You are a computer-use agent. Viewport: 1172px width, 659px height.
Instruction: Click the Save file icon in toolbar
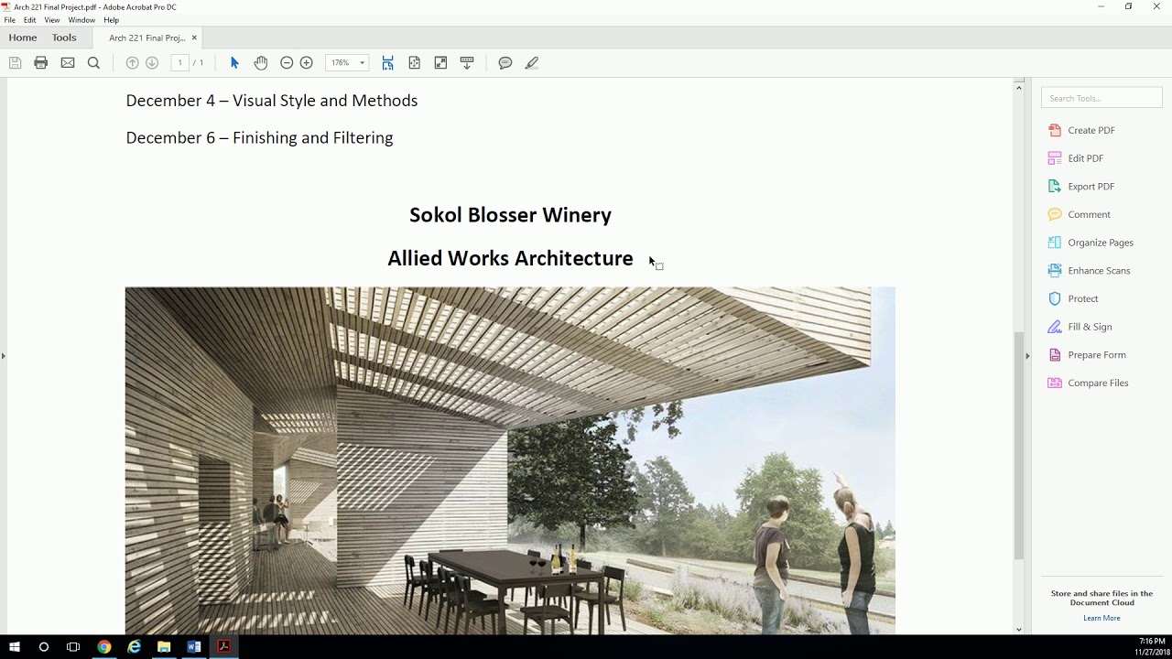point(15,63)
